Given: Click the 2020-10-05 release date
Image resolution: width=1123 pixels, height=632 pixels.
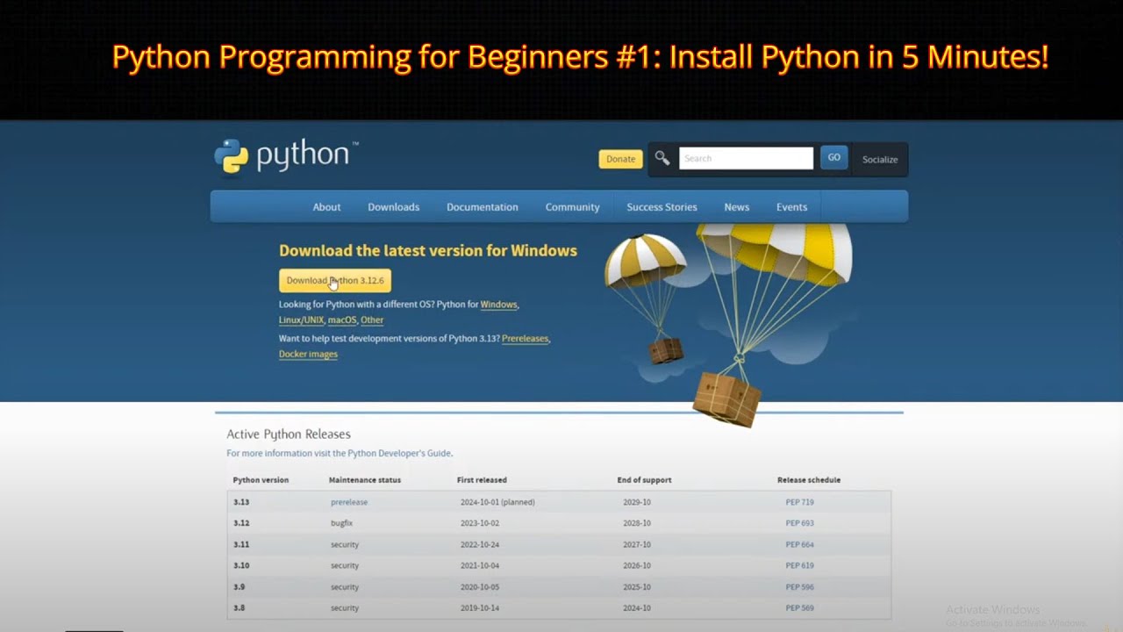Looking at the screenshot, I should pyautogui.click(x=480, y=587).
